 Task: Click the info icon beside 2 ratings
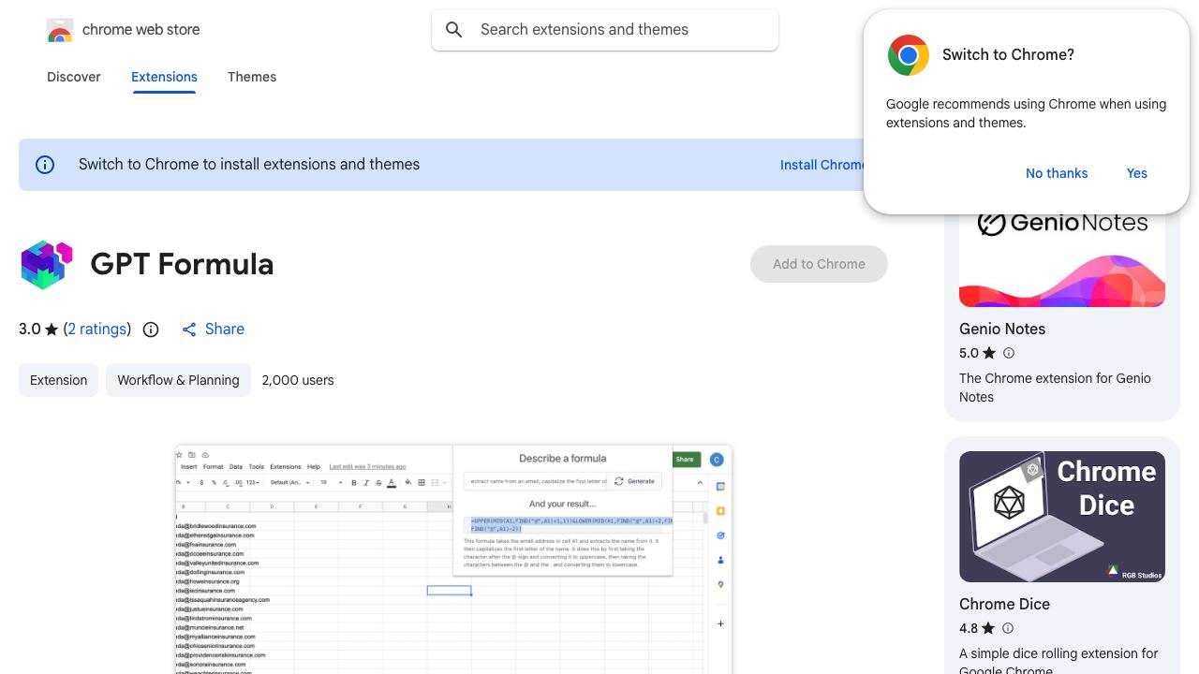(x=151, y=330)
